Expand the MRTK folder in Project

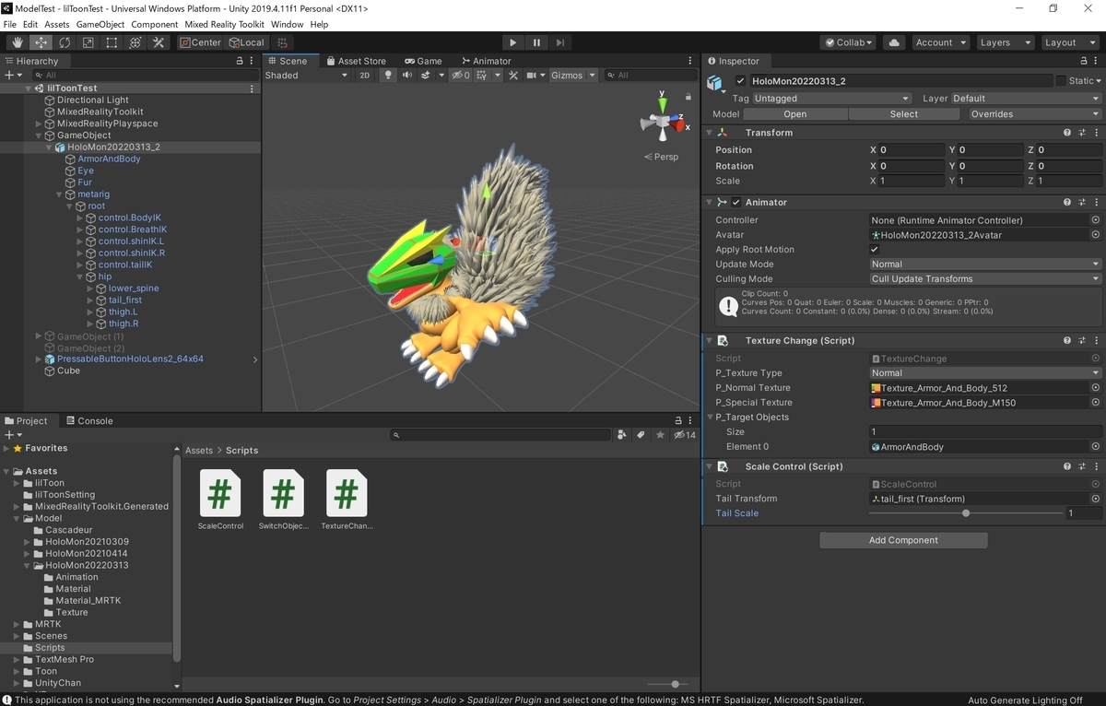(x=17, y=624)
